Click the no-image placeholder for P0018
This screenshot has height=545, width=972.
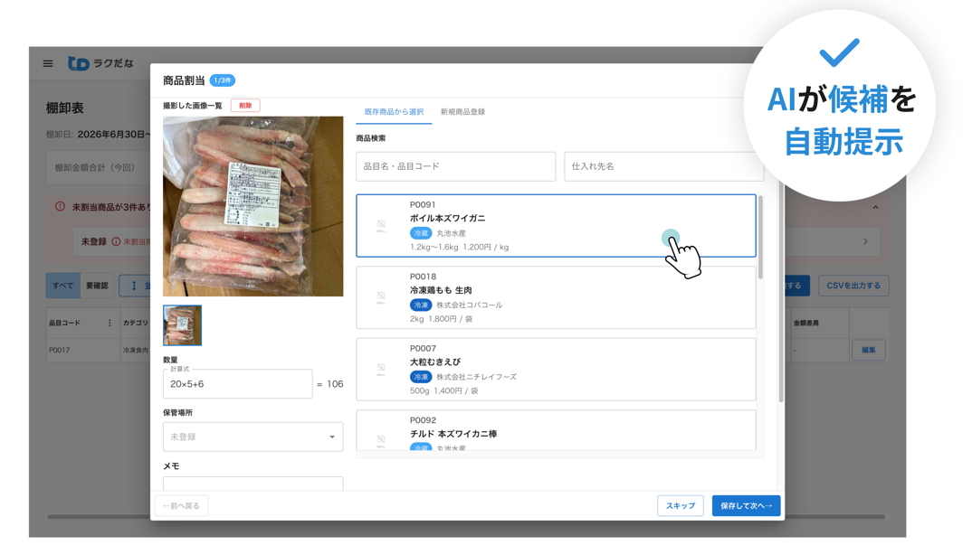(381, 297)
